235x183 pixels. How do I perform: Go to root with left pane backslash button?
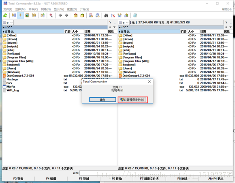[x=110, y=23]
